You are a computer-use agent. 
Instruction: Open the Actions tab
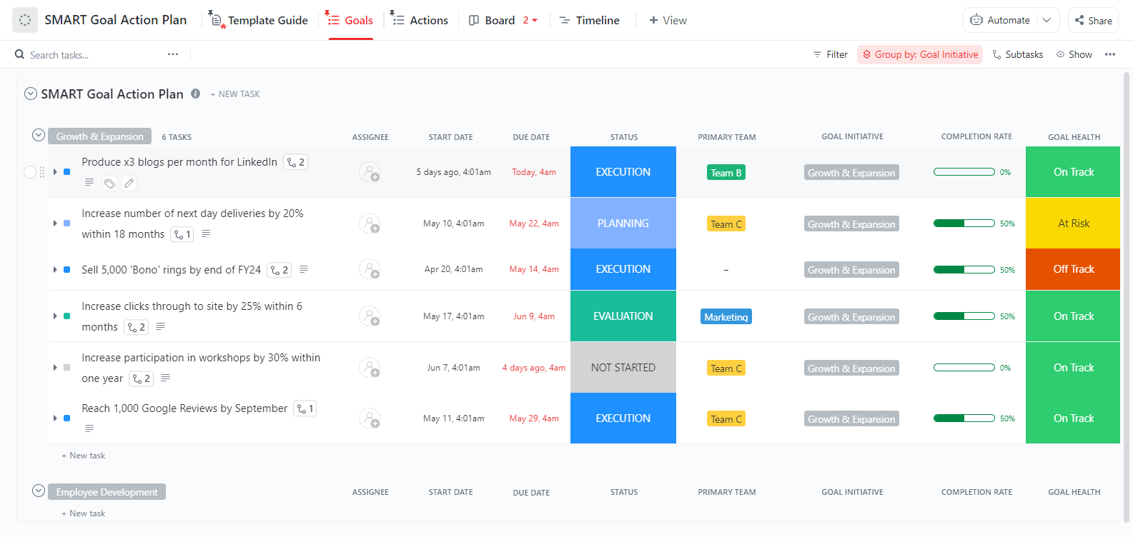(x=420, y=20)
